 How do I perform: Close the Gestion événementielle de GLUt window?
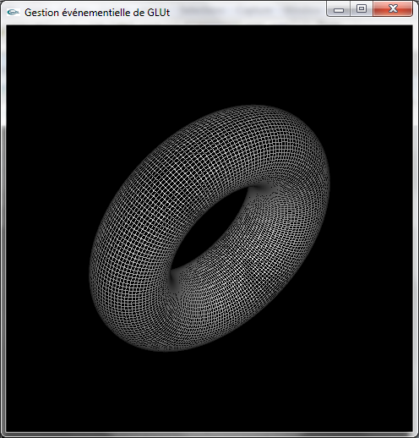click(x=393, y=8)
